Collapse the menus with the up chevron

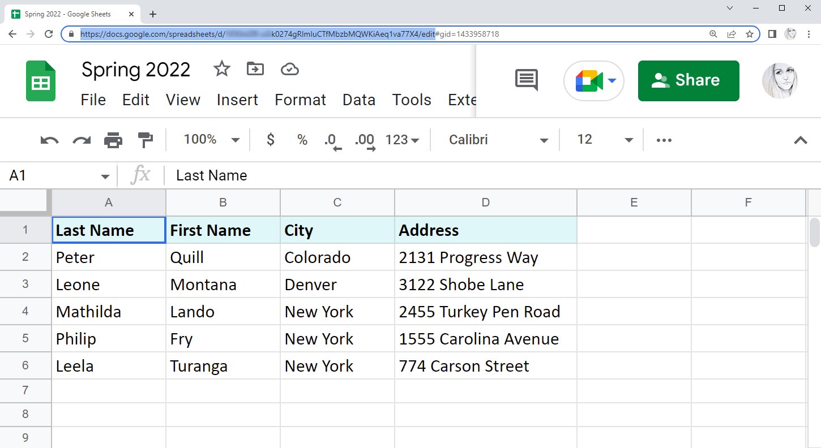800,140
